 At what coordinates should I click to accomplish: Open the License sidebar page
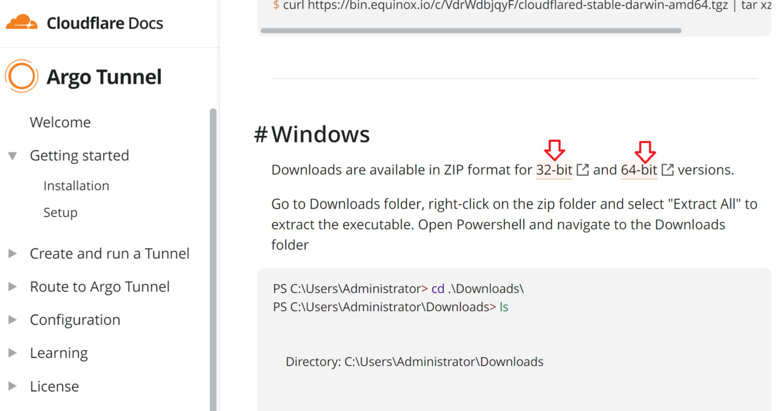(54, 386)
